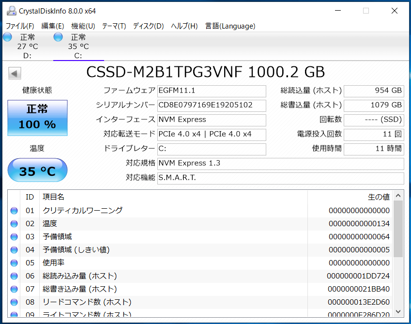Click the firmware field EGFM11.1
This screenshot has width=411, height=324.
pyautogui.click(x=212, y=91)
